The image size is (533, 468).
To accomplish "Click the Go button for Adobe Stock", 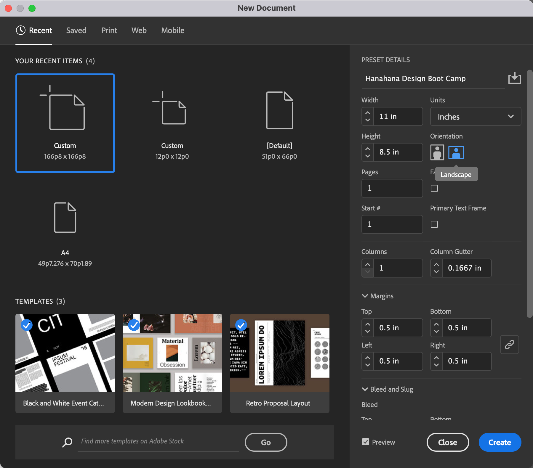I will [x=266, y=442].
